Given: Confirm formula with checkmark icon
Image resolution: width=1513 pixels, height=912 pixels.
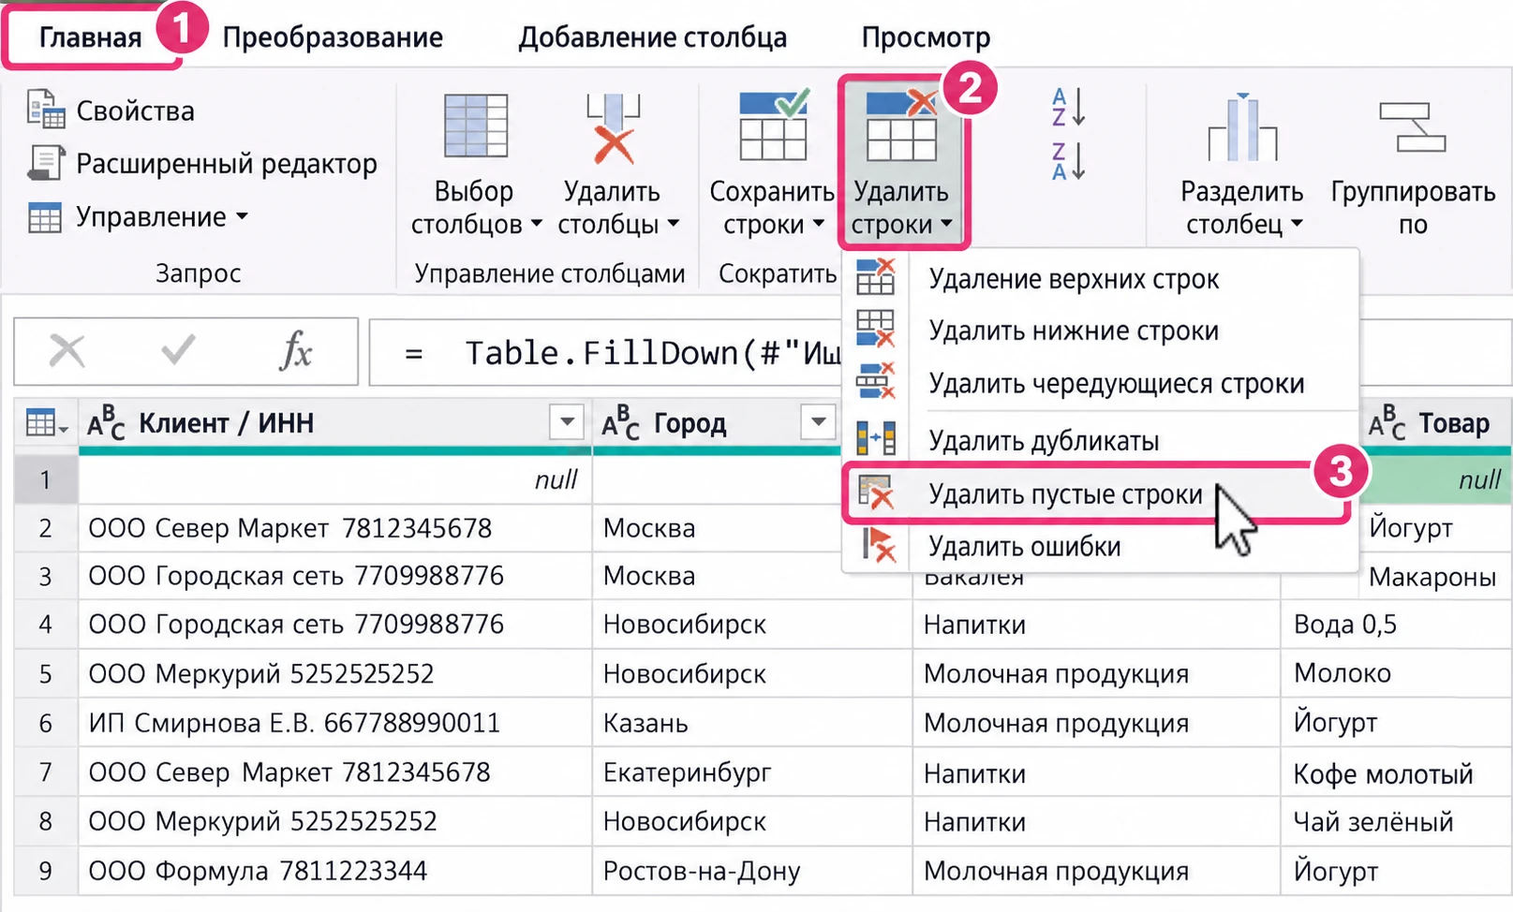Looking at the screenshot, I should (178, 351).
